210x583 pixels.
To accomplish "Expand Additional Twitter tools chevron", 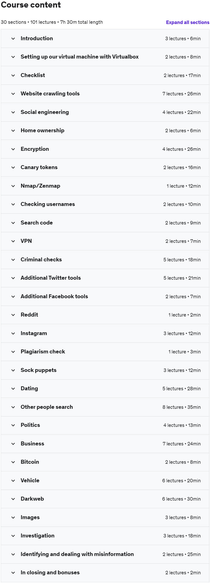I will 13,278.
